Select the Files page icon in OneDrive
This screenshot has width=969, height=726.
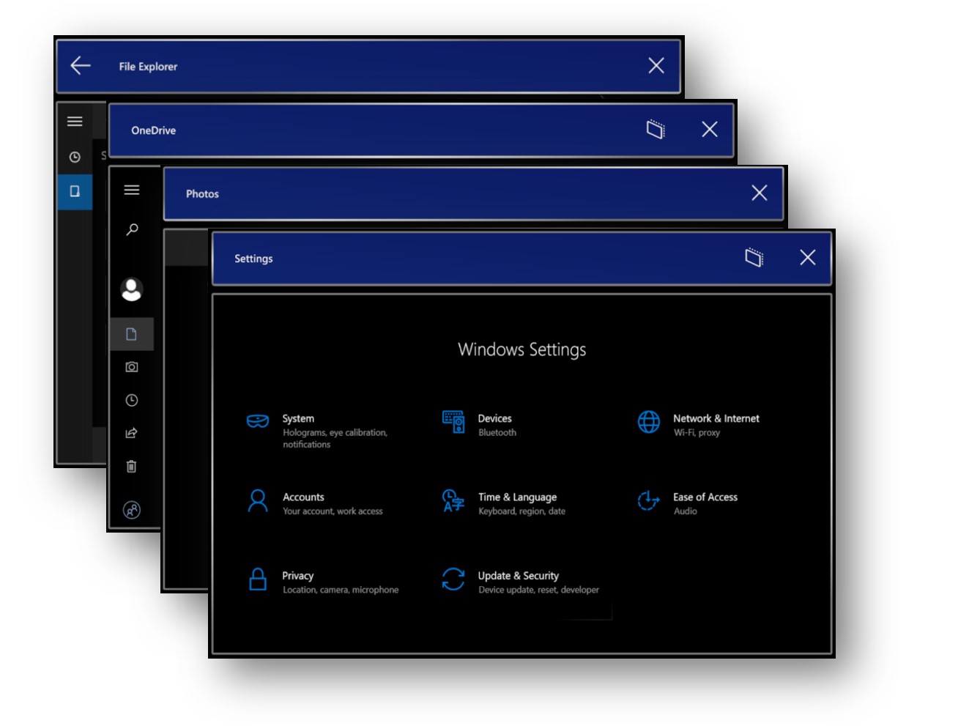132,334
